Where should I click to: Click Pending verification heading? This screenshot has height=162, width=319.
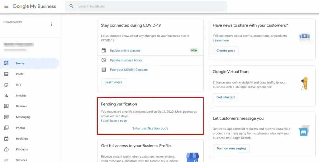119,104
